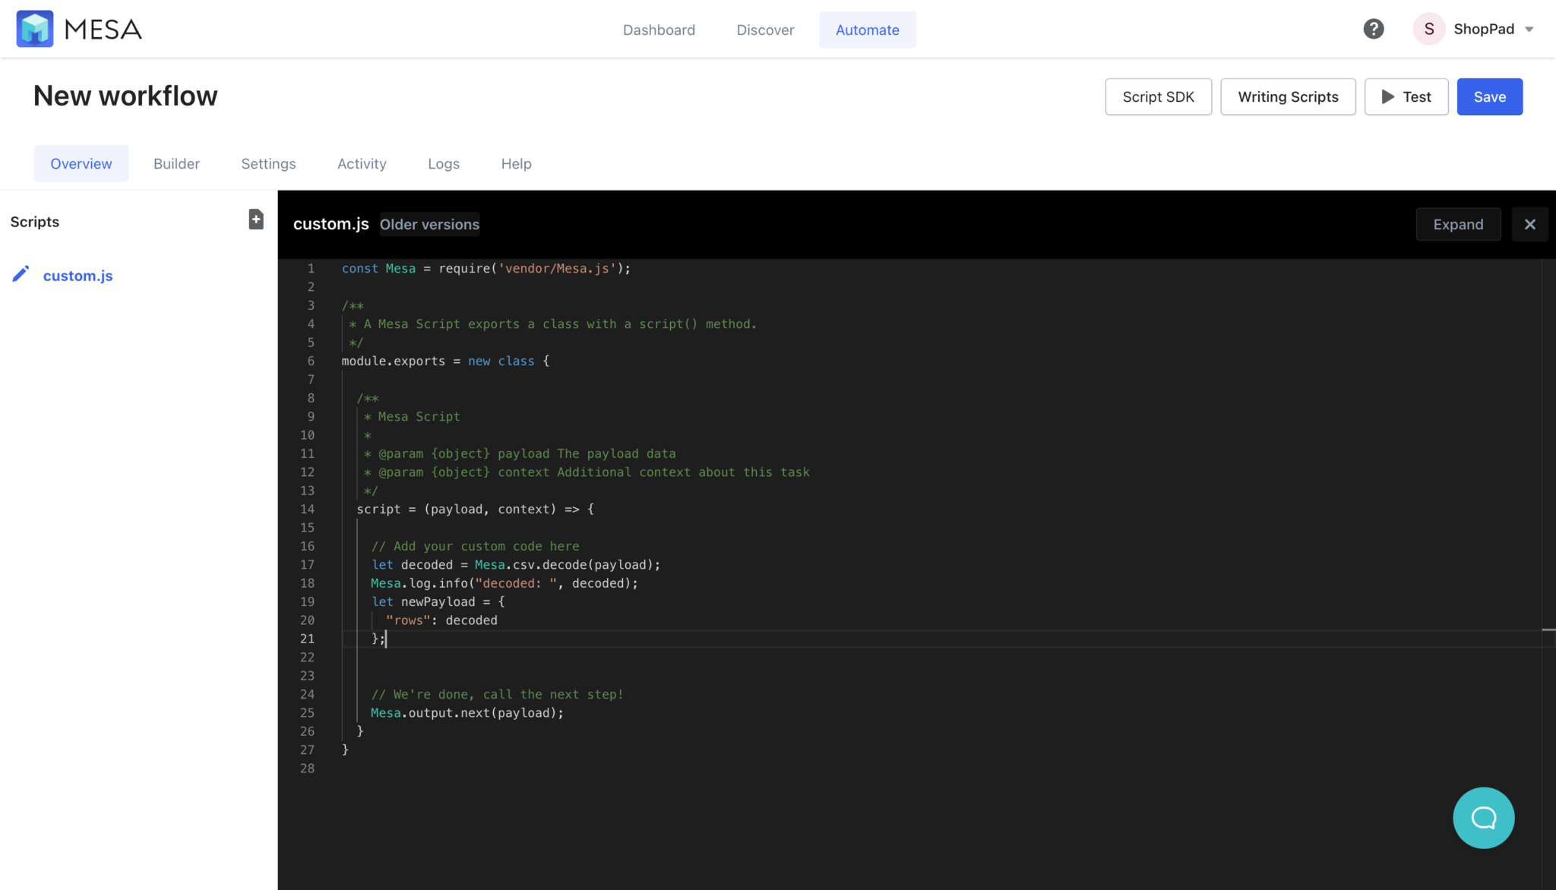Click the MESA logo icon

point(34,28)
